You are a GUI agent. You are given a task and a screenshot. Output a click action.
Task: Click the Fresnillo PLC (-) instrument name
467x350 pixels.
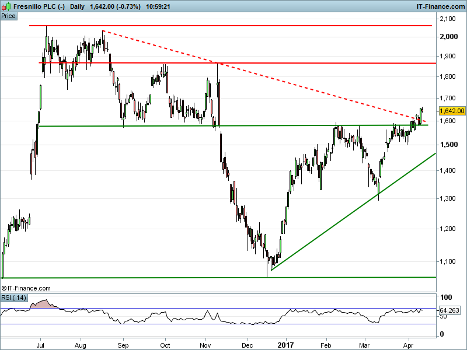click(x=39, y=6)
